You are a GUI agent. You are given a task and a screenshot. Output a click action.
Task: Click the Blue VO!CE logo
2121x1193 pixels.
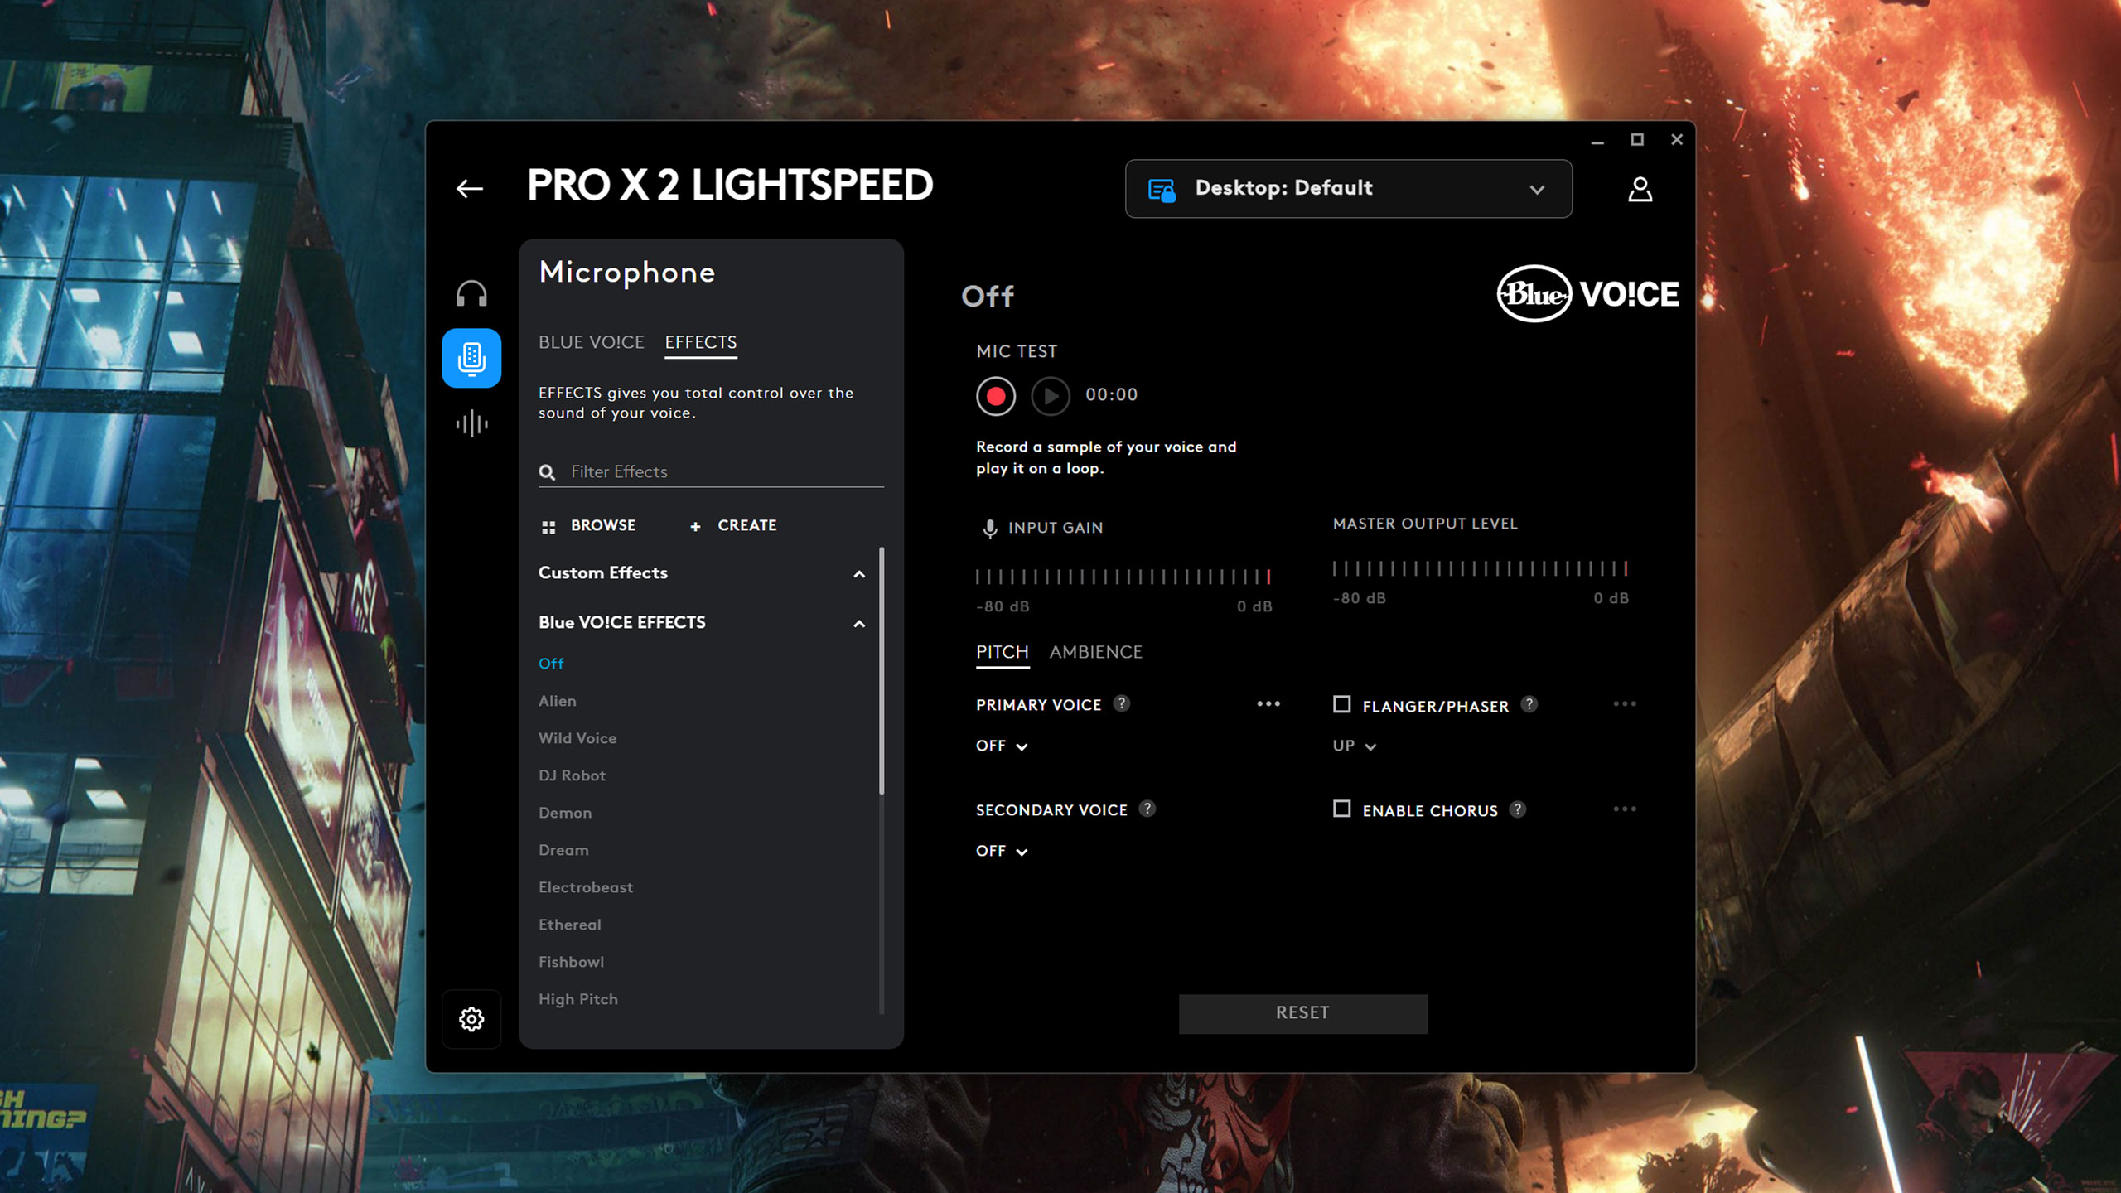pos(1587,294)
